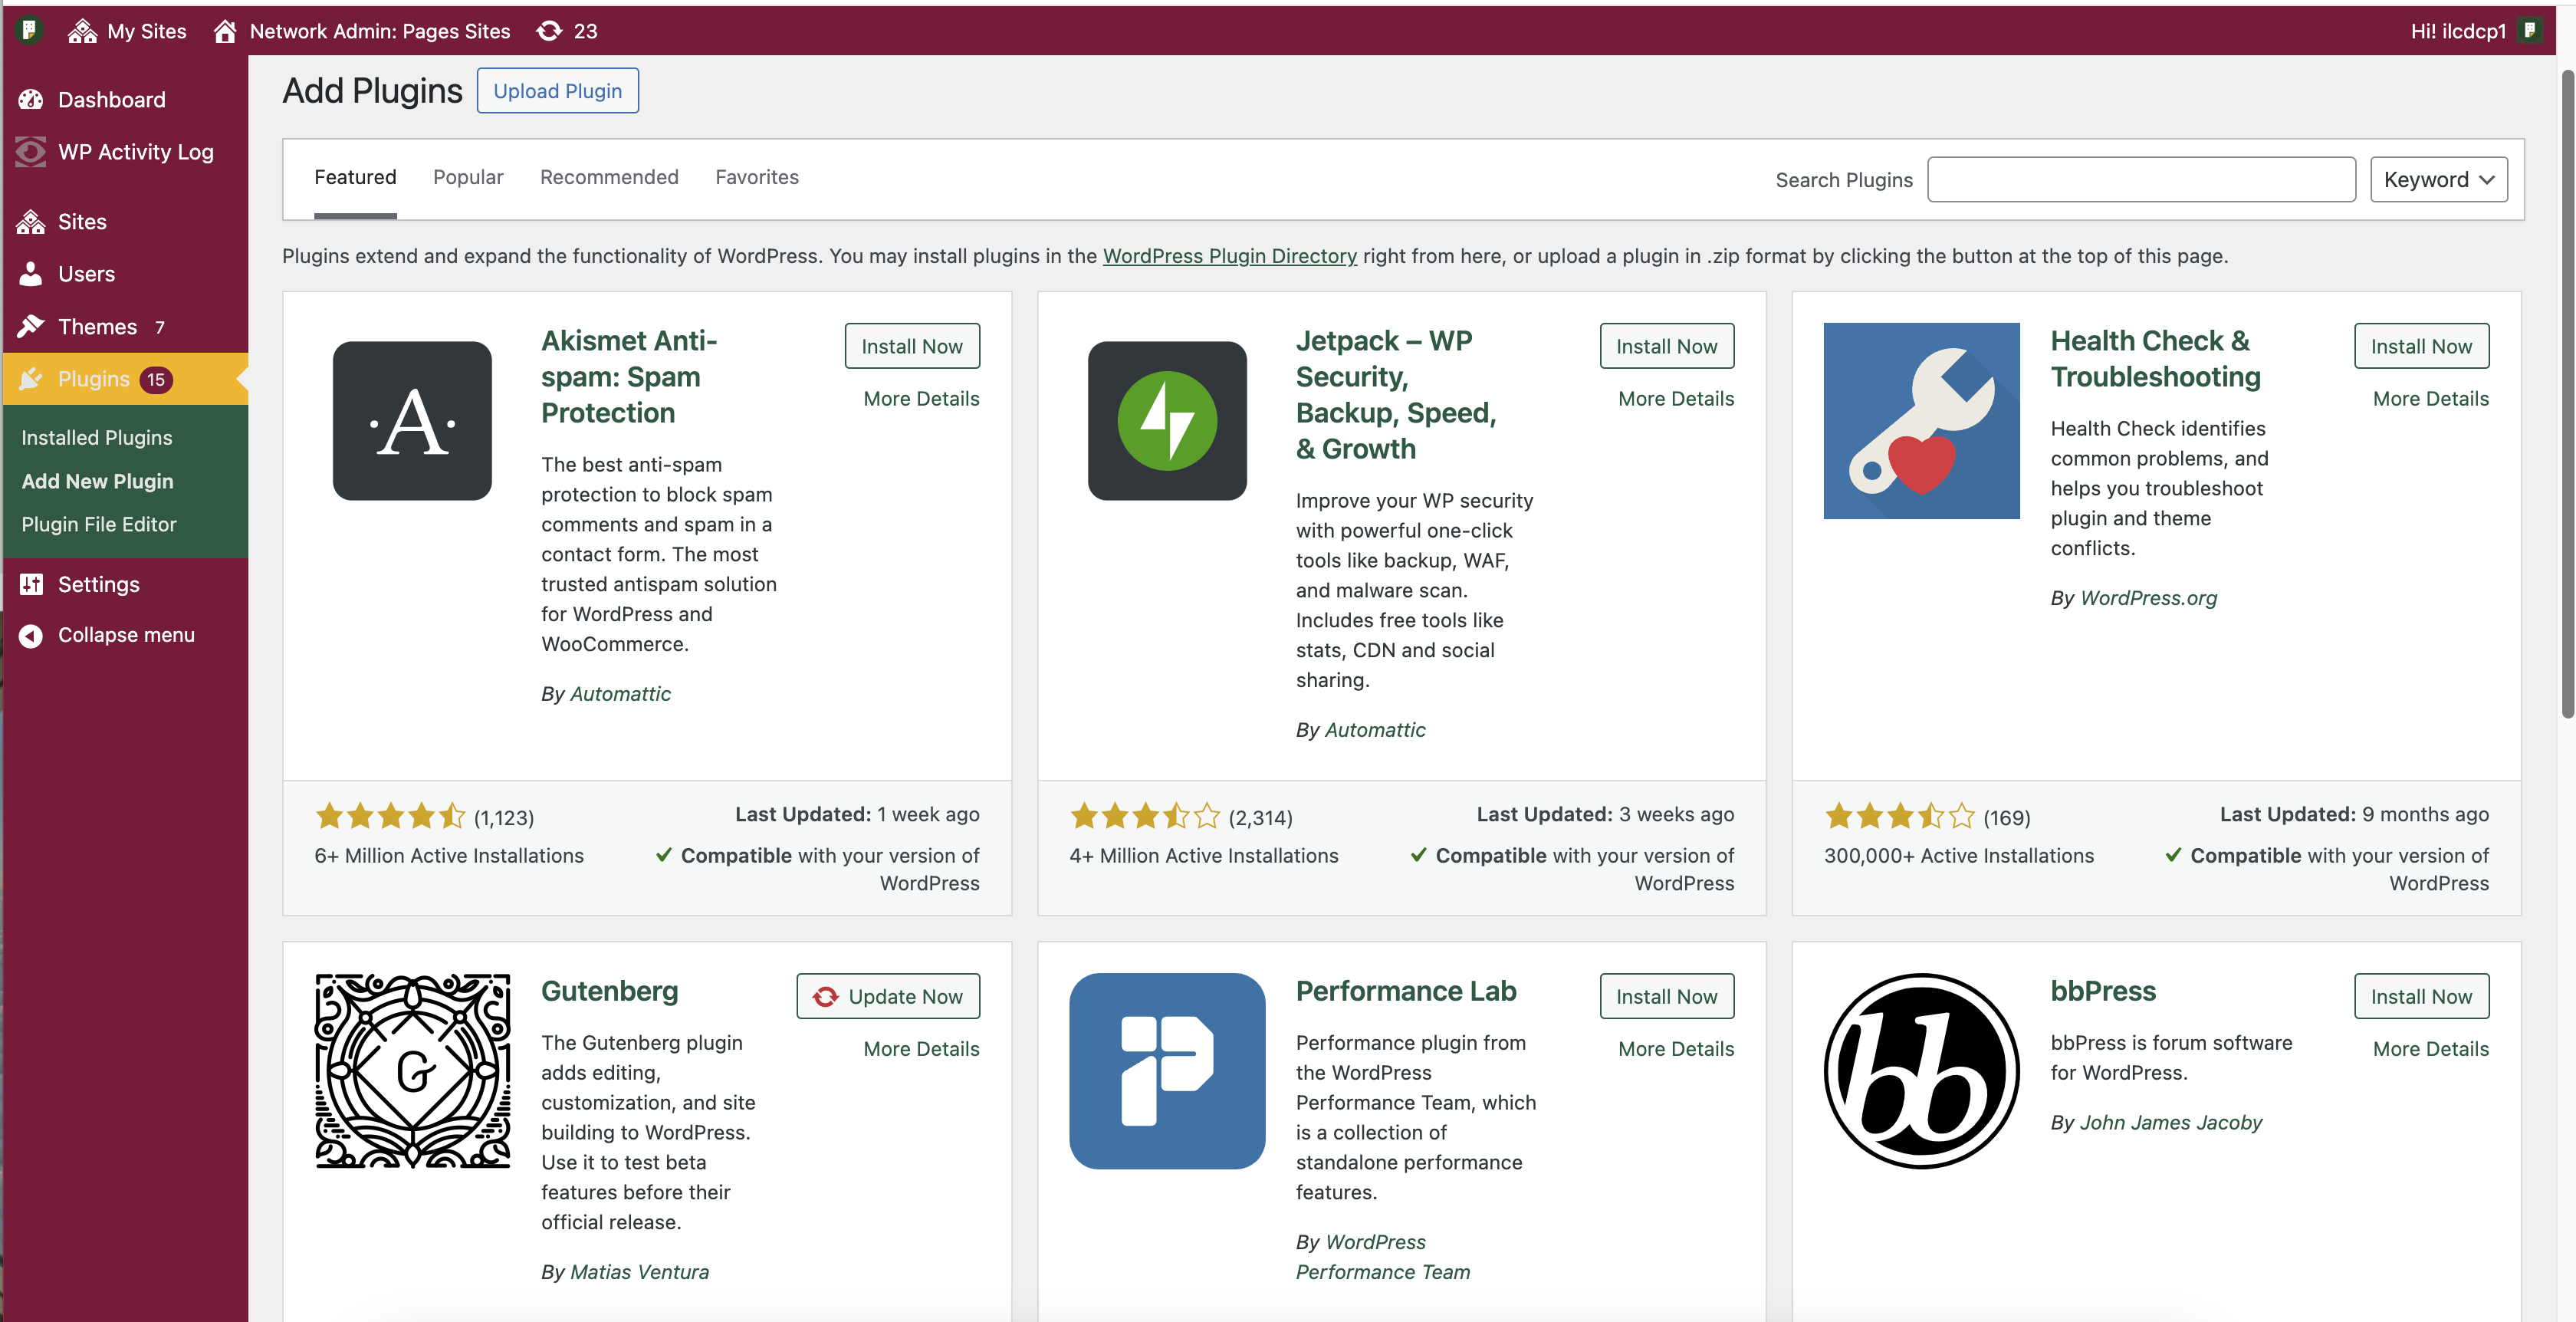The image size is (2576, 1322).
Task: Focus the Search Plugins input field
Action: point(2141,179)
